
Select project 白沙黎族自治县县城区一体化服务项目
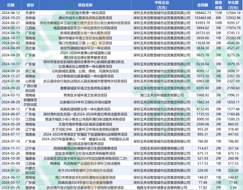pos(85,76)
